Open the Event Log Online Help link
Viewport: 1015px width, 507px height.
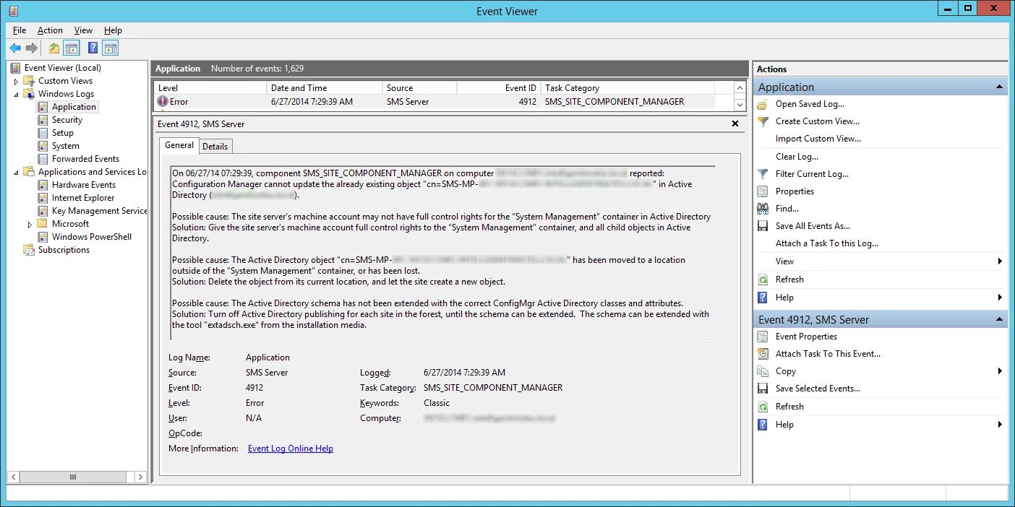(291, 448)
